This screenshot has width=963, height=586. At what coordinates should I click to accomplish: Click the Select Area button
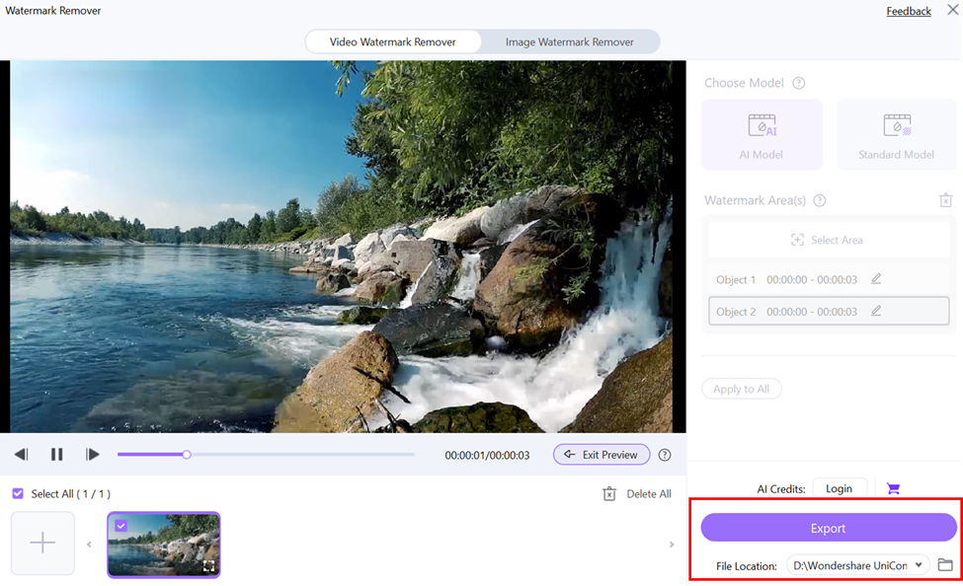tap(828, 240)
